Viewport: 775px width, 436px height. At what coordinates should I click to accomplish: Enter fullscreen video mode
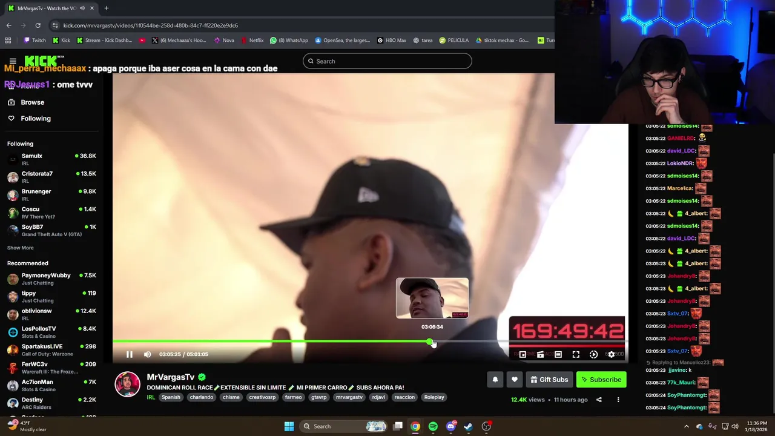(x=576, y=354)
